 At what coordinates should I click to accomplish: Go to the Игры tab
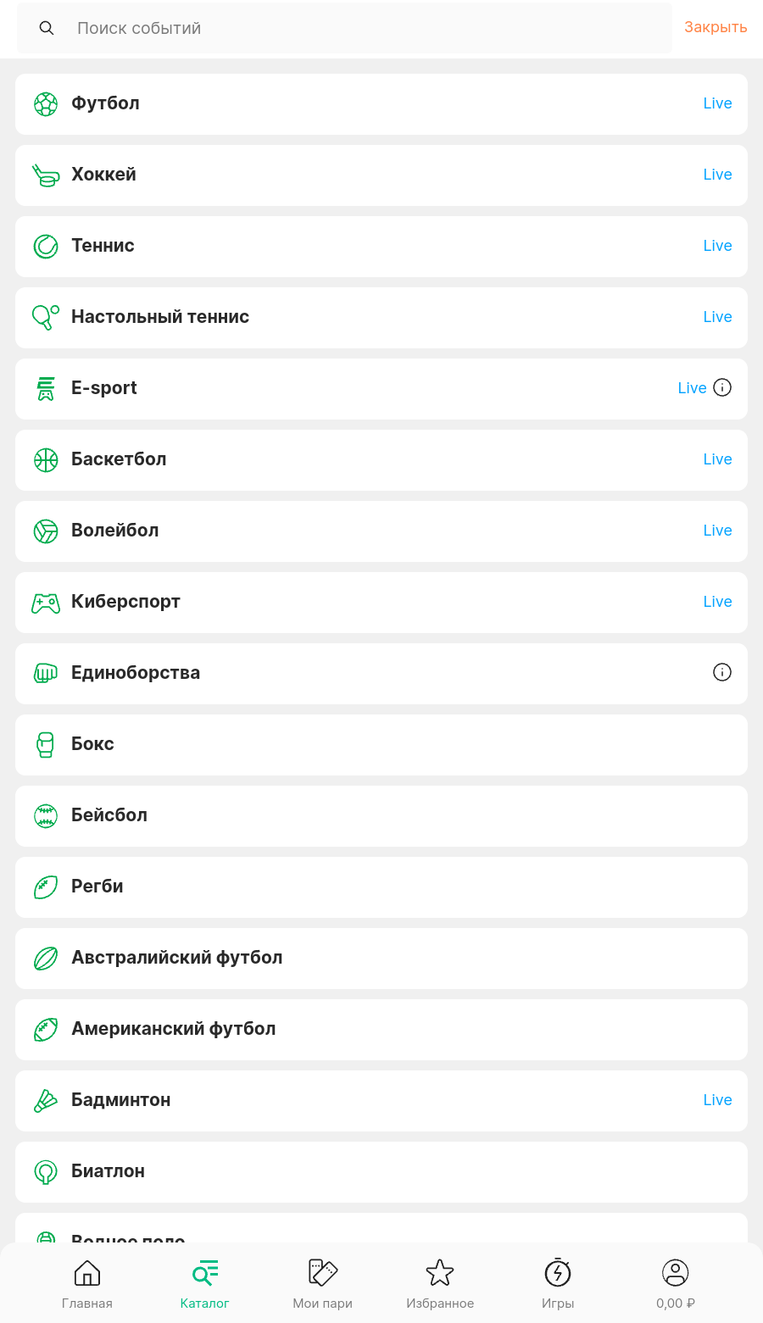tap(558, 1283)
